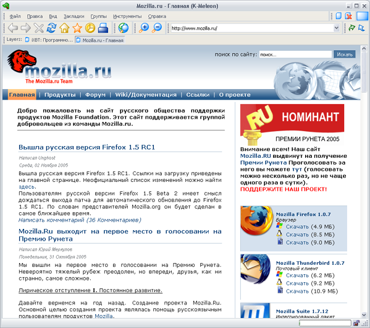Click the Главная site navigation tab
Viewport: 370px width, 328px height.
22,95
